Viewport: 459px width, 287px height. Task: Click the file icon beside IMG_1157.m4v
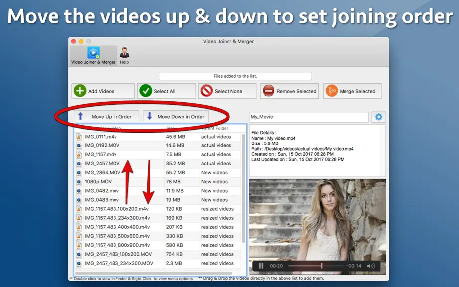point(79,154)
